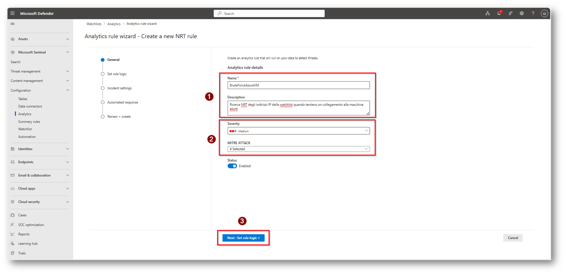Click the Assets icon in the sidebar
The image size is (566, 275).
pyautogui.click(x=13, y=39)
